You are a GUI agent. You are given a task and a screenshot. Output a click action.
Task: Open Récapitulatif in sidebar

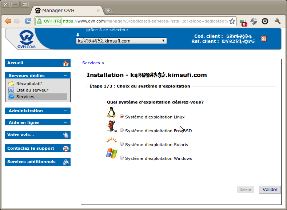pyautogui.click(x=29, y=84)
